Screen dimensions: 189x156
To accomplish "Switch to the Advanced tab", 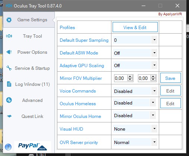I will click(x=29, y=100).
